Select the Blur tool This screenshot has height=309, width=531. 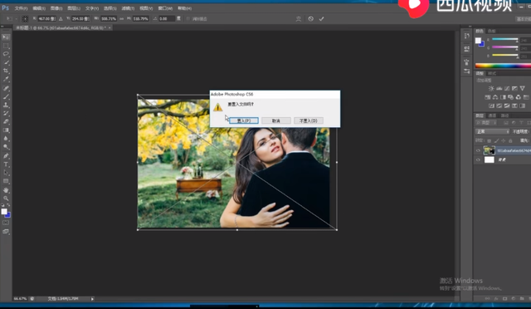[x=6, y=139]
